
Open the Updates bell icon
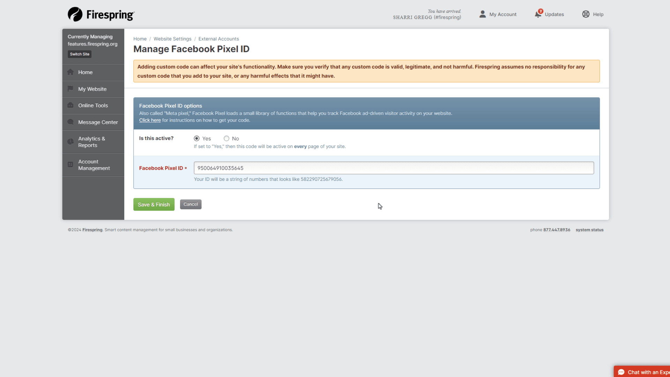538,14
